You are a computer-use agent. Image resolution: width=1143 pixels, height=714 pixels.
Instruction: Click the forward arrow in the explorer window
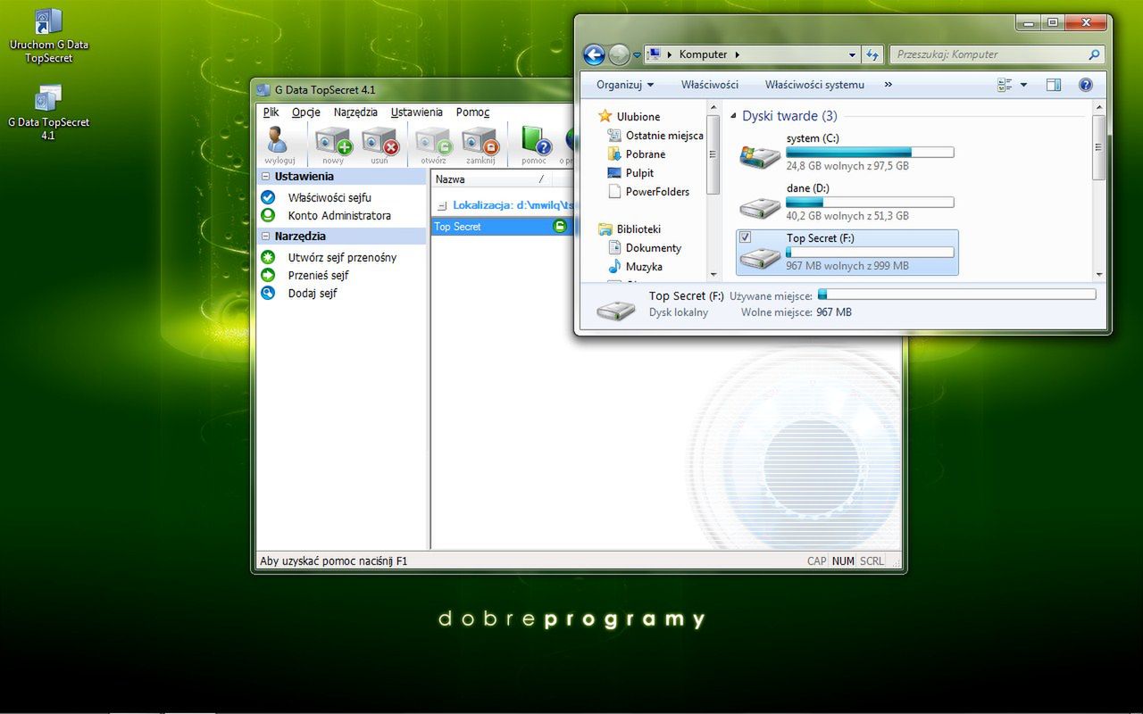(619, 54)
